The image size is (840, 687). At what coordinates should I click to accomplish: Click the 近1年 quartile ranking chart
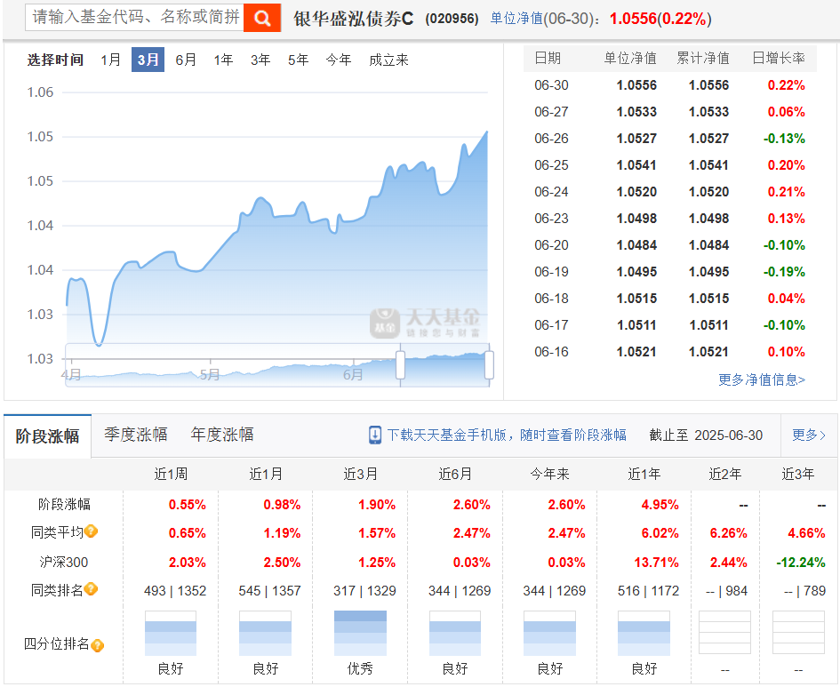(644, 633)
